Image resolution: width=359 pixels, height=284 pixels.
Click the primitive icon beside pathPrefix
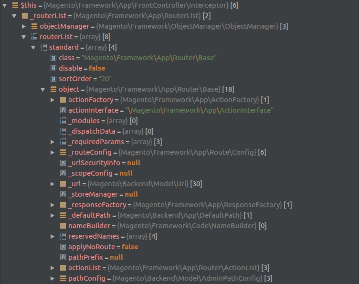pos(63,257)
